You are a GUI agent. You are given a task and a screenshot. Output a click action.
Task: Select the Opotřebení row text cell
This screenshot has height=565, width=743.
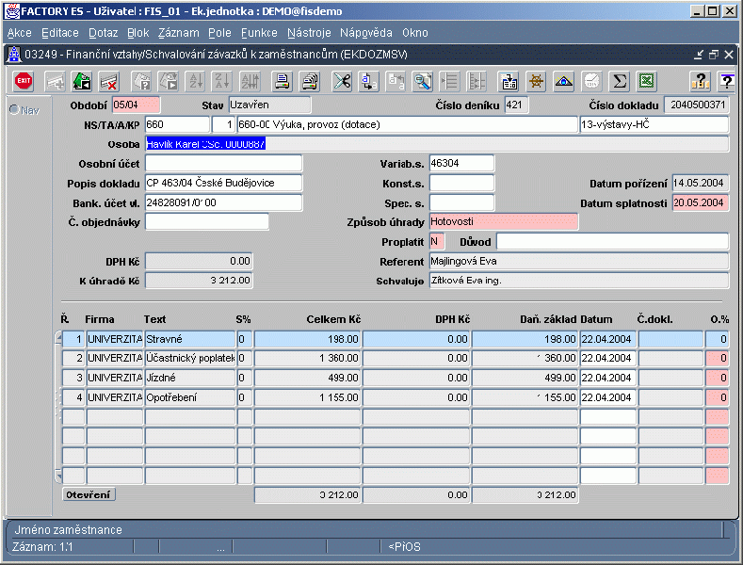pyautogui.click(x=190, y=397)
